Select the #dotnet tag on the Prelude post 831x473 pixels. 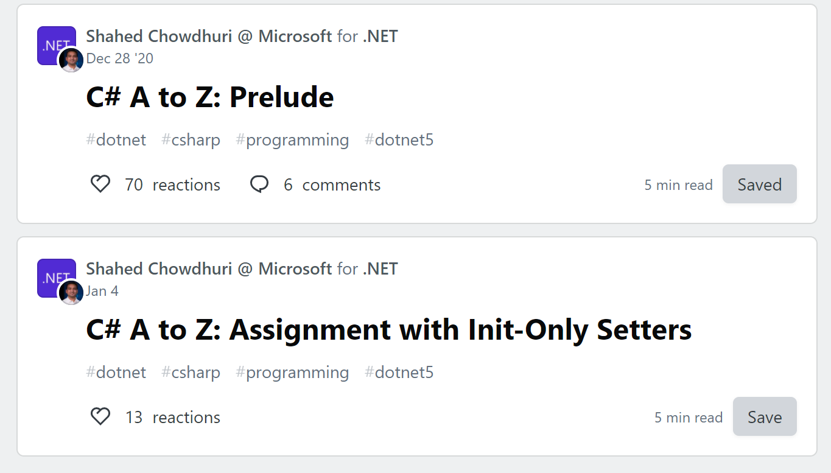pos(116,140)
